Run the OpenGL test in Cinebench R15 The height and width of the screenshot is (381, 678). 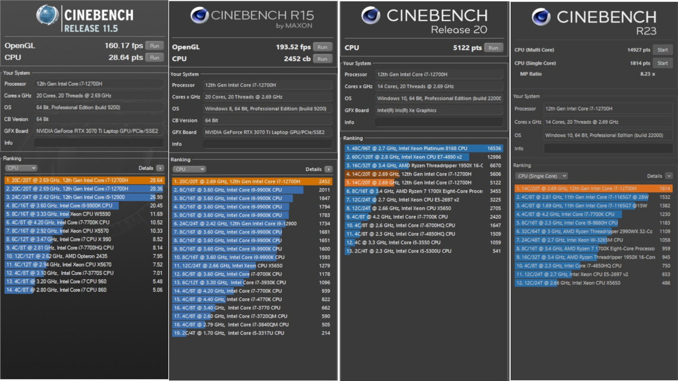click(x=322, y=47)
